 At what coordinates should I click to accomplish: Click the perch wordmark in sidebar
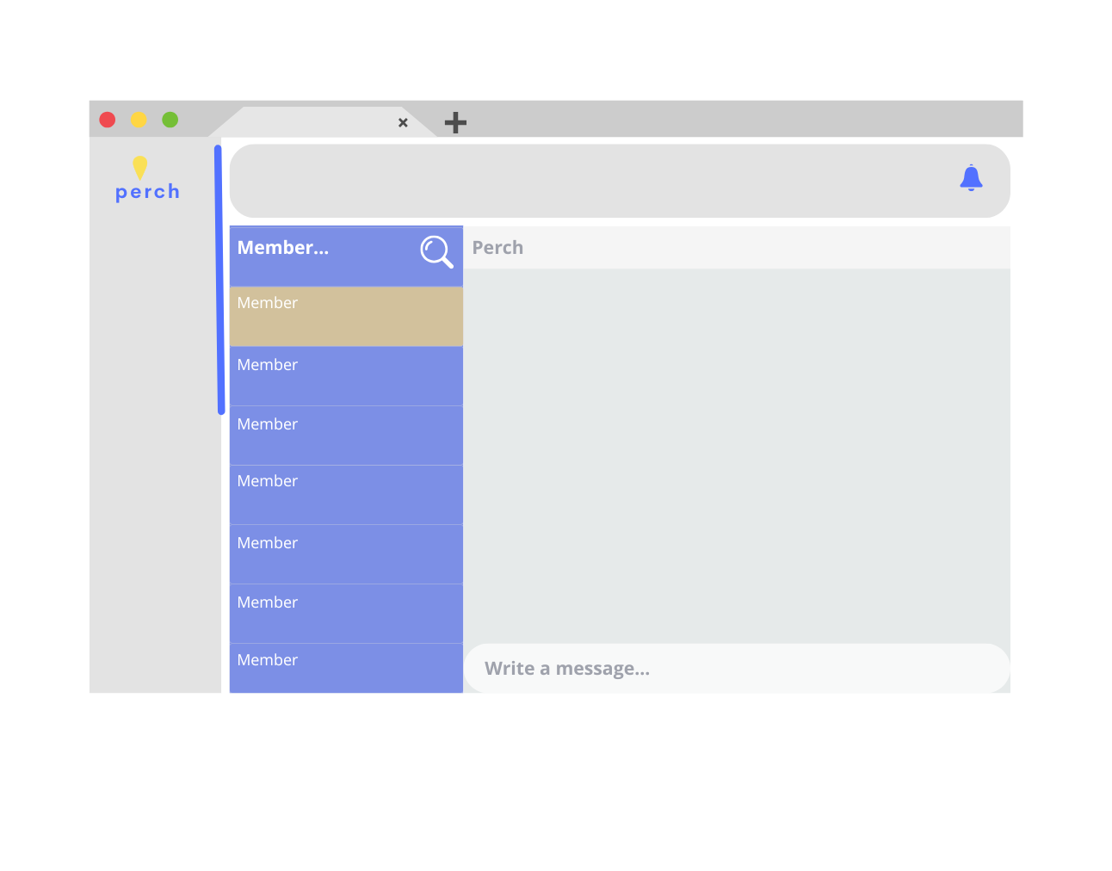pyautogui.click(x=148, y=192)
